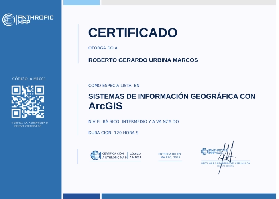Click the 'CÓDIGO: AM1001' label above the QR code
279x199 pixels.
(x=29, y=79)
